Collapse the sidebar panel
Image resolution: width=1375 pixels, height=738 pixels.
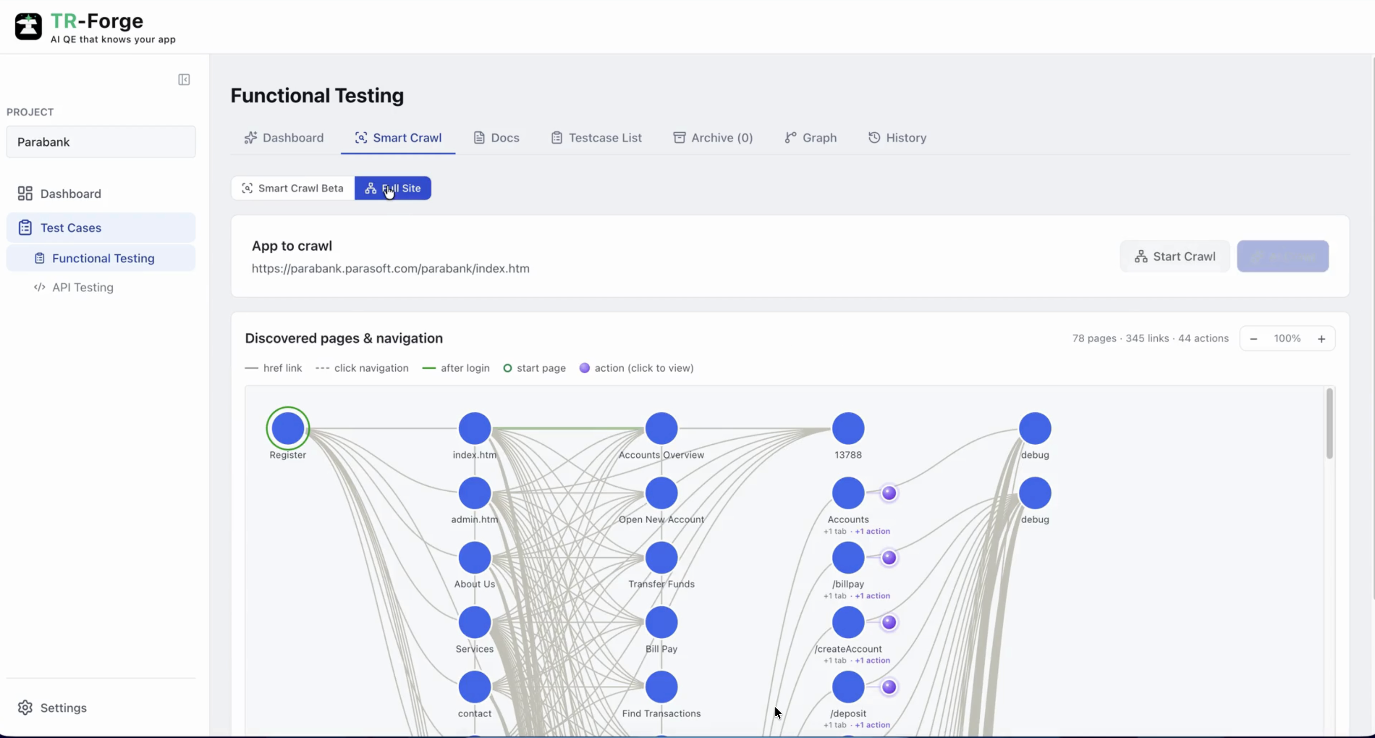tap(184, 79)
